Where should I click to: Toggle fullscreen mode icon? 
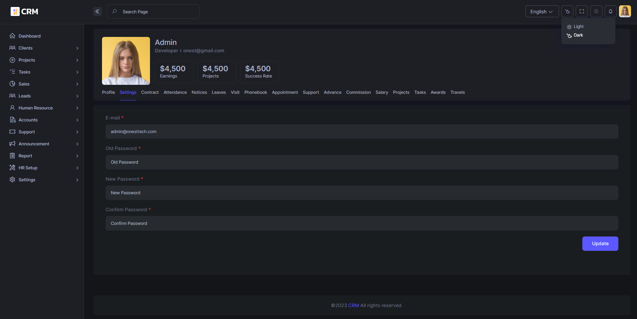[x=582, y=12]
